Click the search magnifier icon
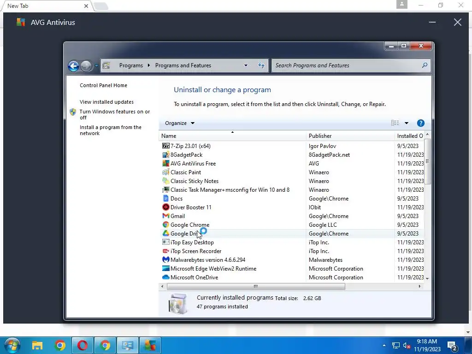This screenshot has width=472, height=354. (x=425, y=65)
